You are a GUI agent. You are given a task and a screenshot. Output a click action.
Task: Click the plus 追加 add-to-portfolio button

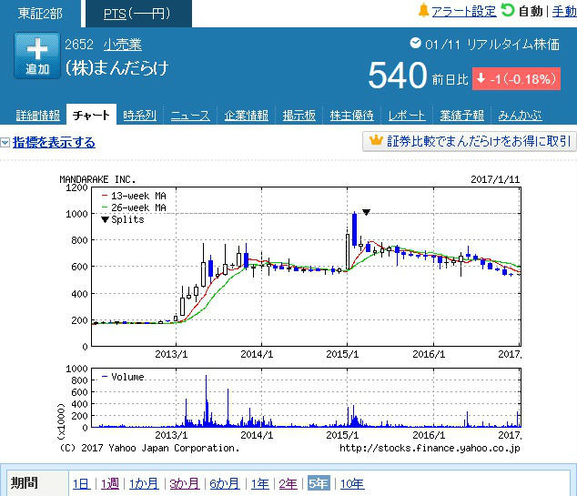(x=37, y=56)
